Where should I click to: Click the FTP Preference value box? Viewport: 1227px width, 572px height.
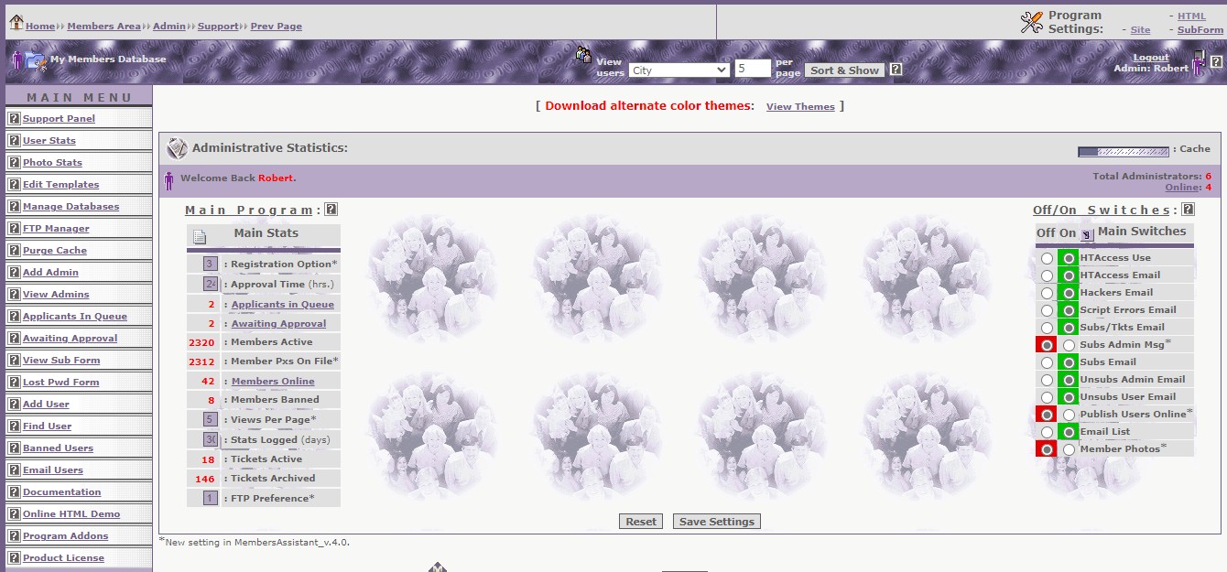[210, 499]
